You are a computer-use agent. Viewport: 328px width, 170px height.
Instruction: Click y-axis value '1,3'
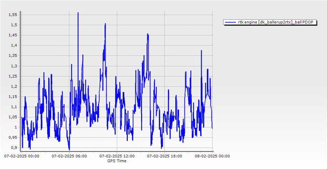point(14,66)
